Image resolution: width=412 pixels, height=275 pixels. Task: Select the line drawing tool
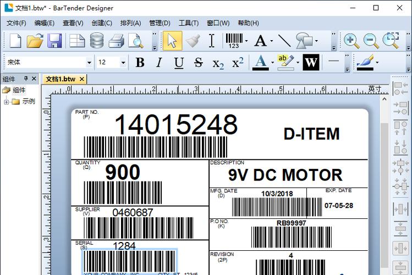[x=284, y=41]
